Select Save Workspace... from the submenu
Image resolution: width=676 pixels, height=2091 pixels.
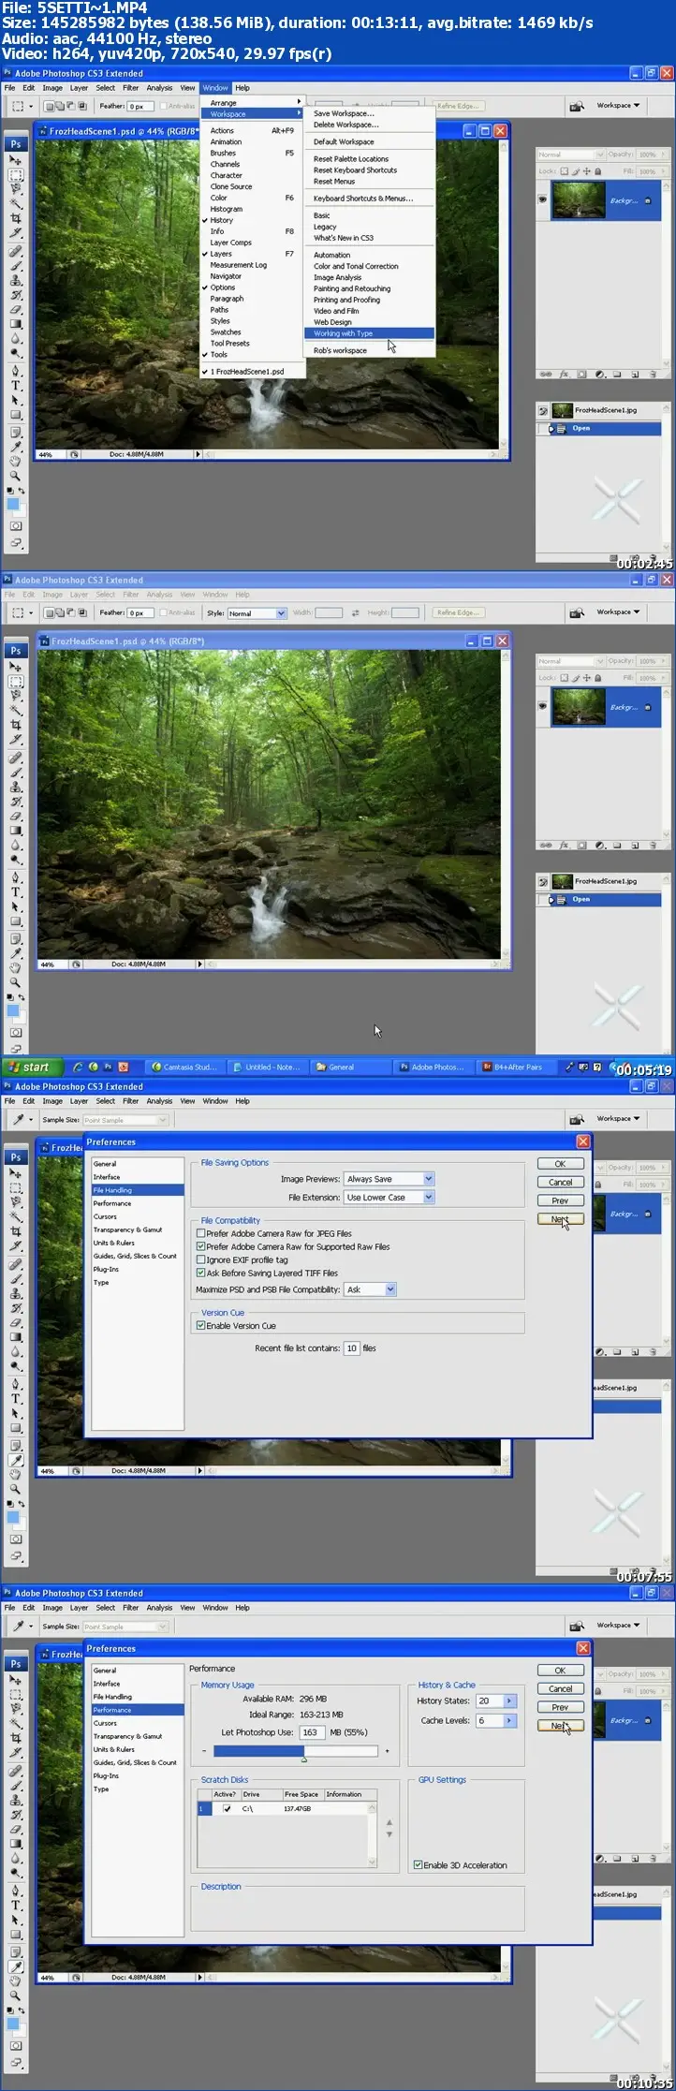pos(343,113)
